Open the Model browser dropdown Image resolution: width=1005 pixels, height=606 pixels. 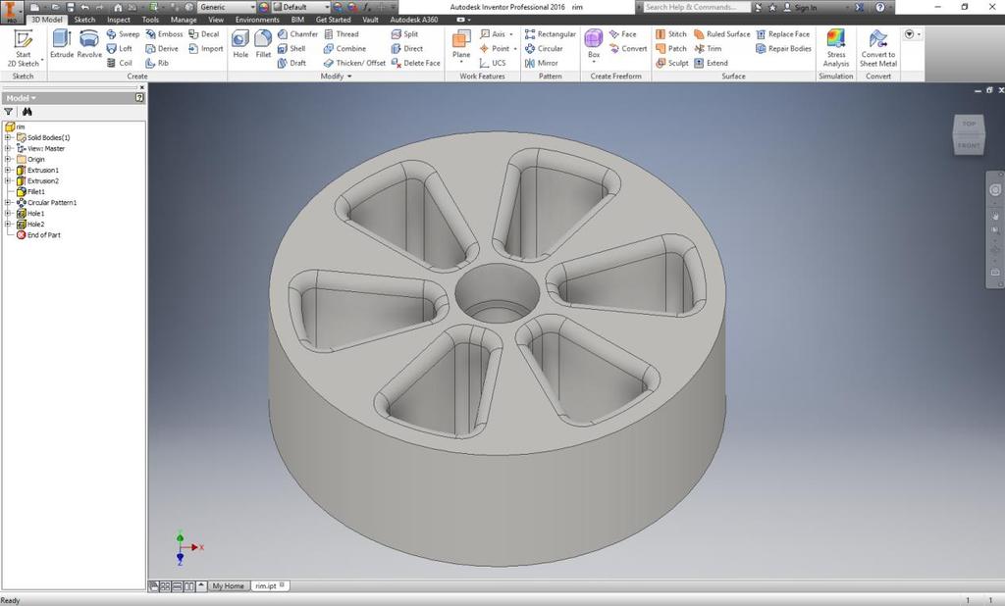[x=22, y=98]
